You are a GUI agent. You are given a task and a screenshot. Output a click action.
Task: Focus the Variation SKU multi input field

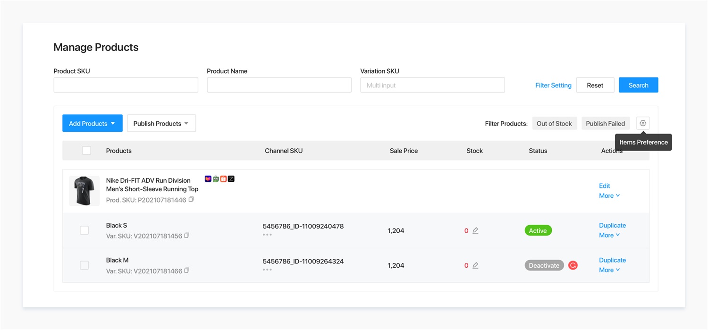point(432,85)
